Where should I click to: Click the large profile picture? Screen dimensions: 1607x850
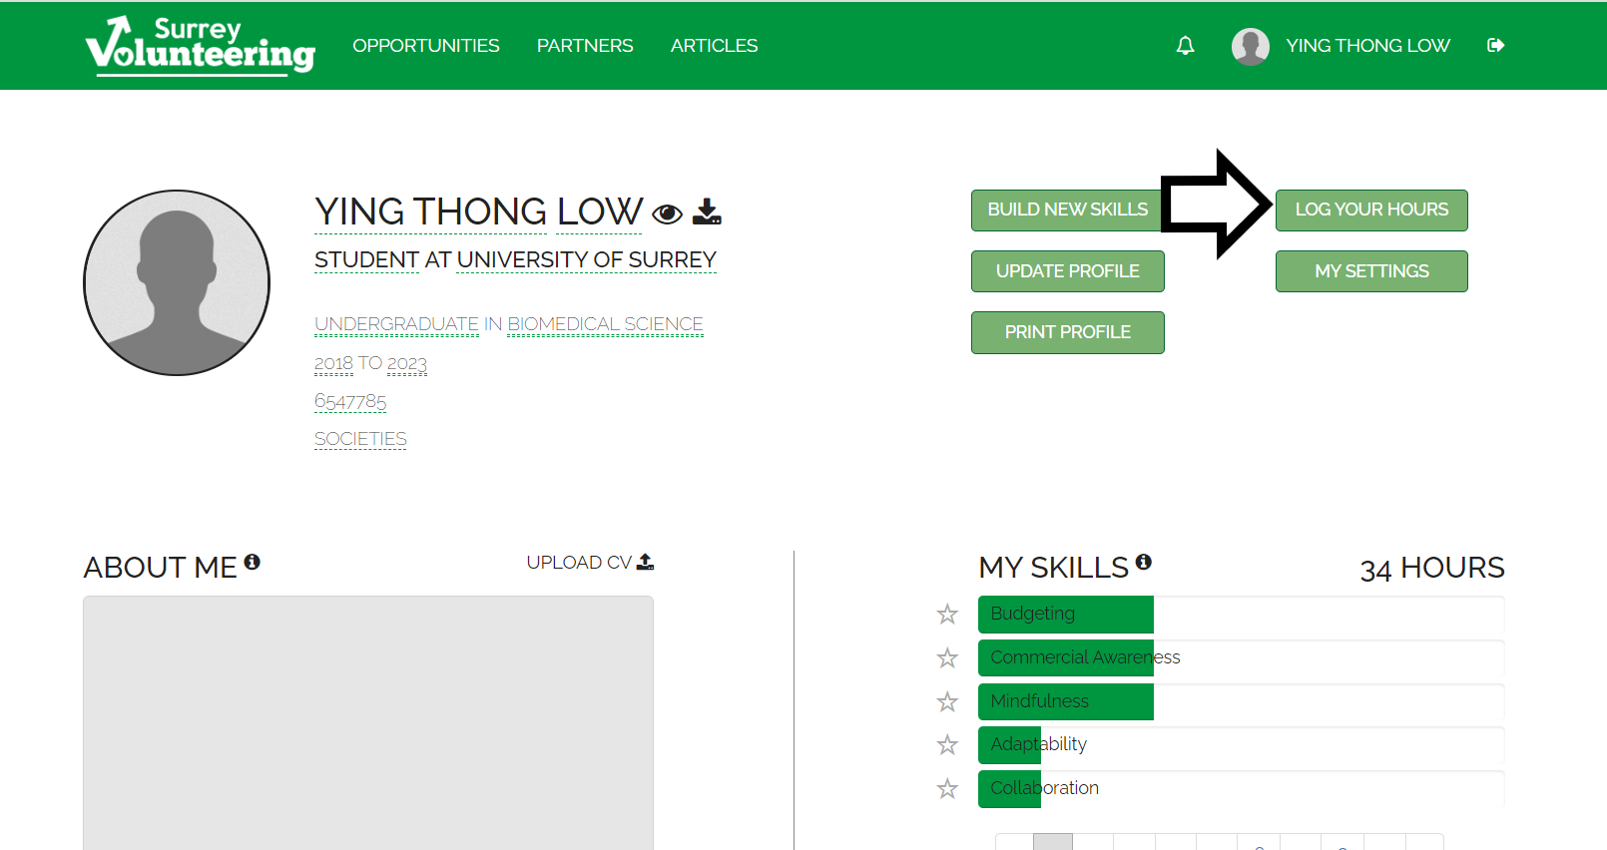pyautogui.click(x=177, y=282)
